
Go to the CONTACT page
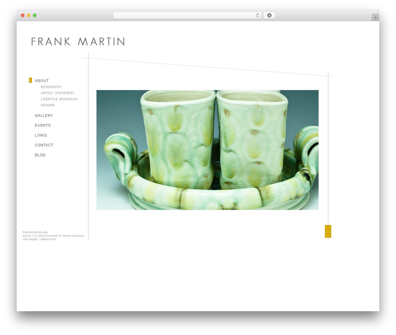44,145
